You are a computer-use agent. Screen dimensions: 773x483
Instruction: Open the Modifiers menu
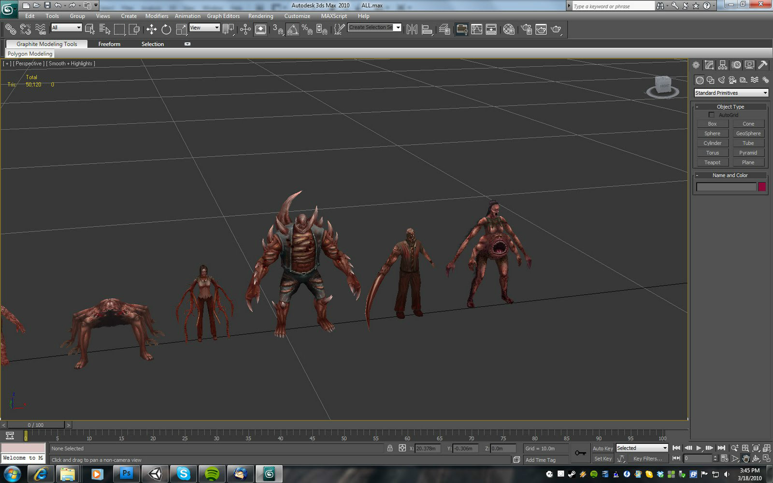[157, 16]
